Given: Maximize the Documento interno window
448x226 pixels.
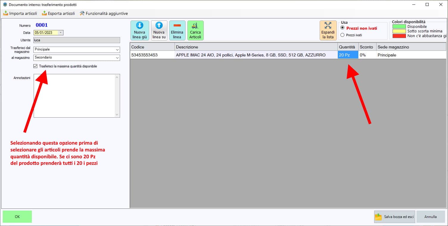Looking at the screenshot, I should click(x=427, y=4).
